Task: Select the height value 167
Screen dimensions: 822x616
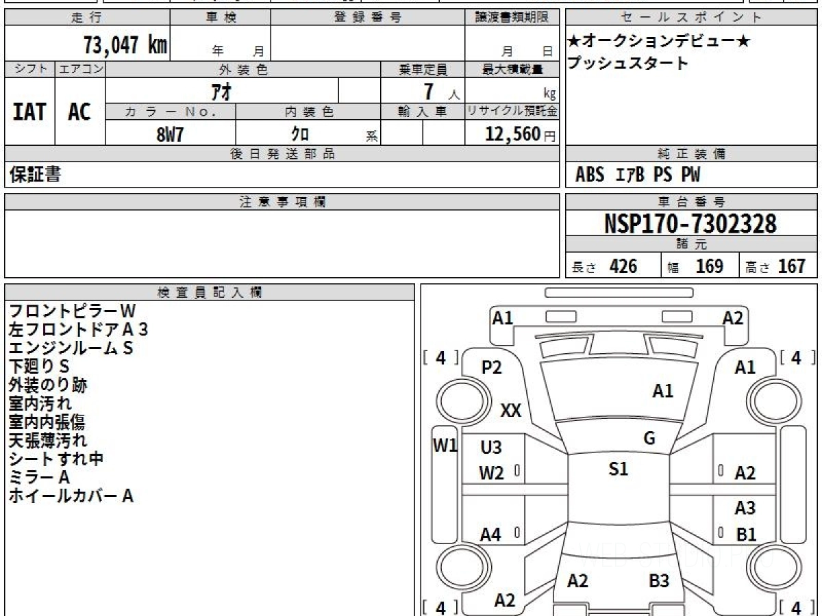Action: coord(791,266)
